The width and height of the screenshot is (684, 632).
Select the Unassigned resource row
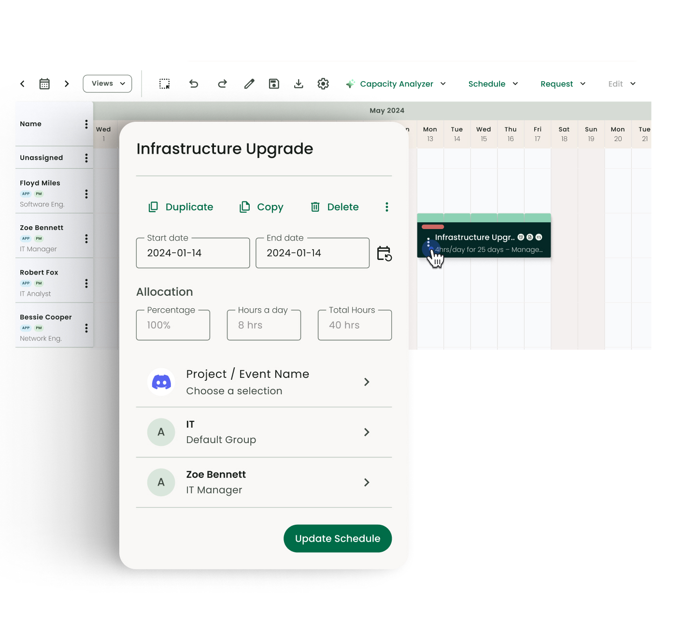pos(54,158)
